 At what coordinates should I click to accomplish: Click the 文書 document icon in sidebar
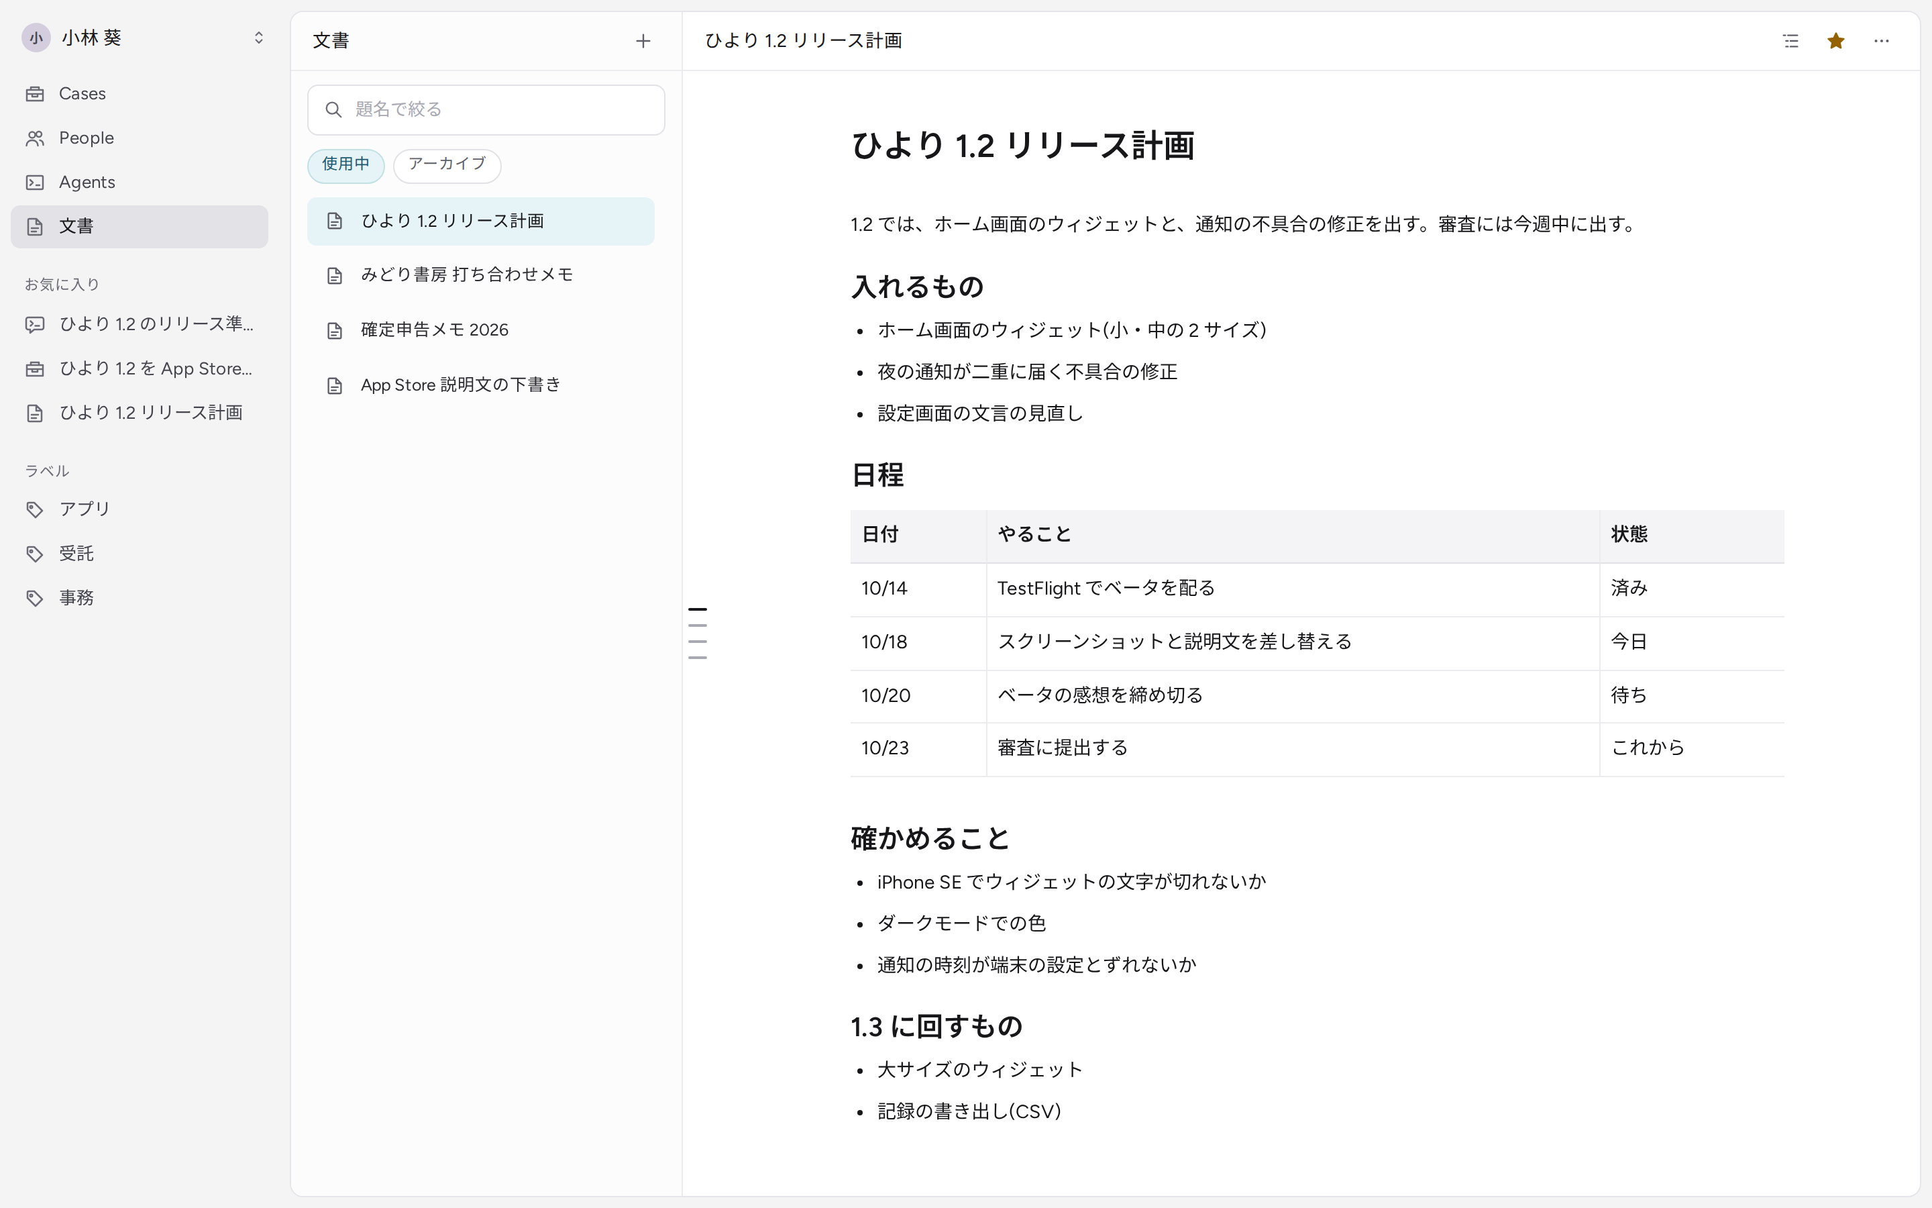(35, 226)
